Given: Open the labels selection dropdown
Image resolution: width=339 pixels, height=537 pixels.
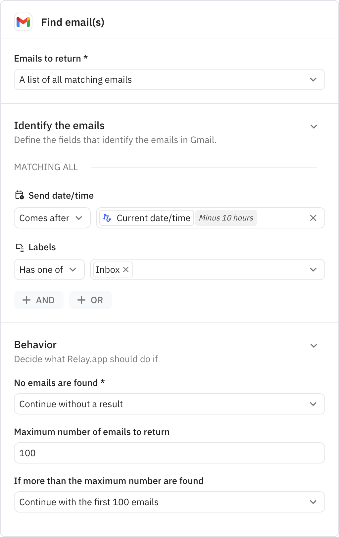Looking at the screenshot, I should point(313,269).
